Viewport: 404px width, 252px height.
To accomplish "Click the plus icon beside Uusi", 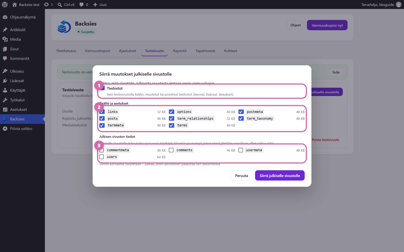I will (95, 5).
